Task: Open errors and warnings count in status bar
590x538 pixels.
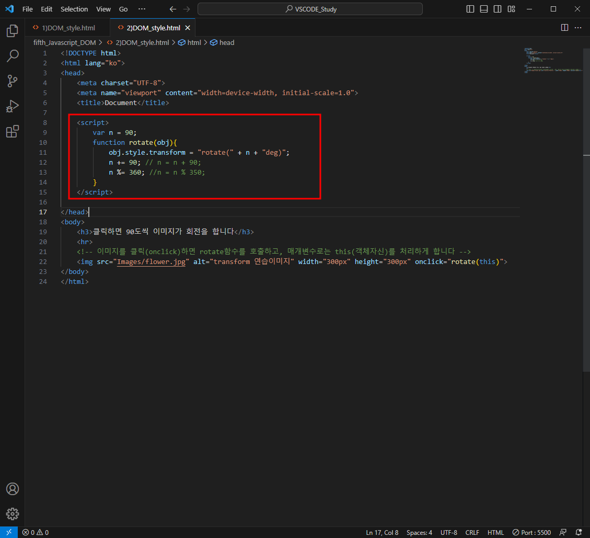Action: coord(36,532)
